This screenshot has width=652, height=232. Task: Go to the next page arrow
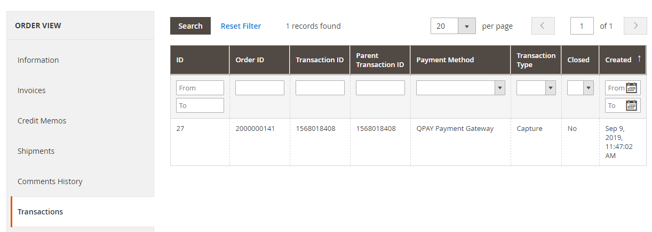[x=635, y=26]
